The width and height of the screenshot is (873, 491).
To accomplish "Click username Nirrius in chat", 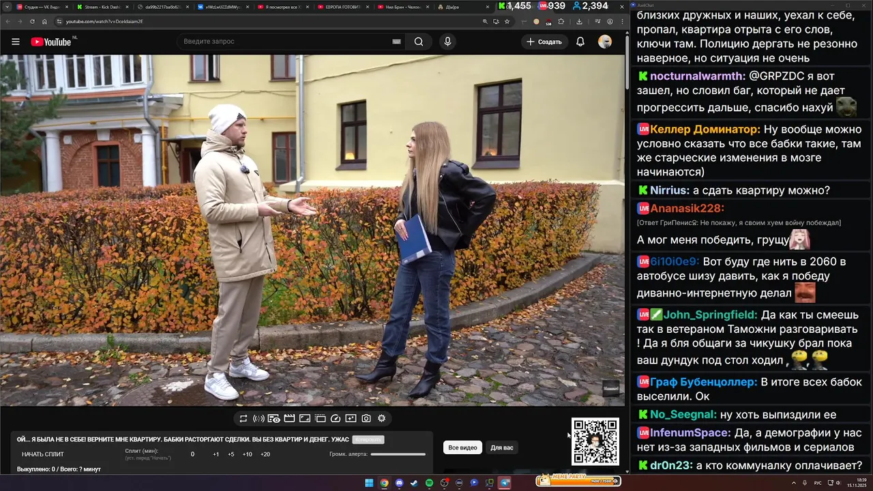I will click(x=670, y=190).
